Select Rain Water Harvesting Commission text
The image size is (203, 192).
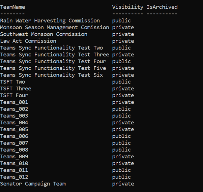tap(50, 21)
